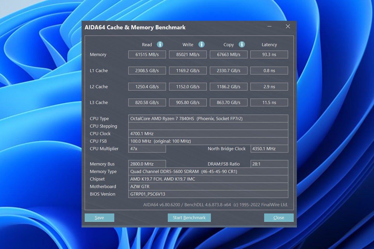Viewport: 374px width, 249px height.
Task: Click the L1 Cache row label
Action: [99, 71]
